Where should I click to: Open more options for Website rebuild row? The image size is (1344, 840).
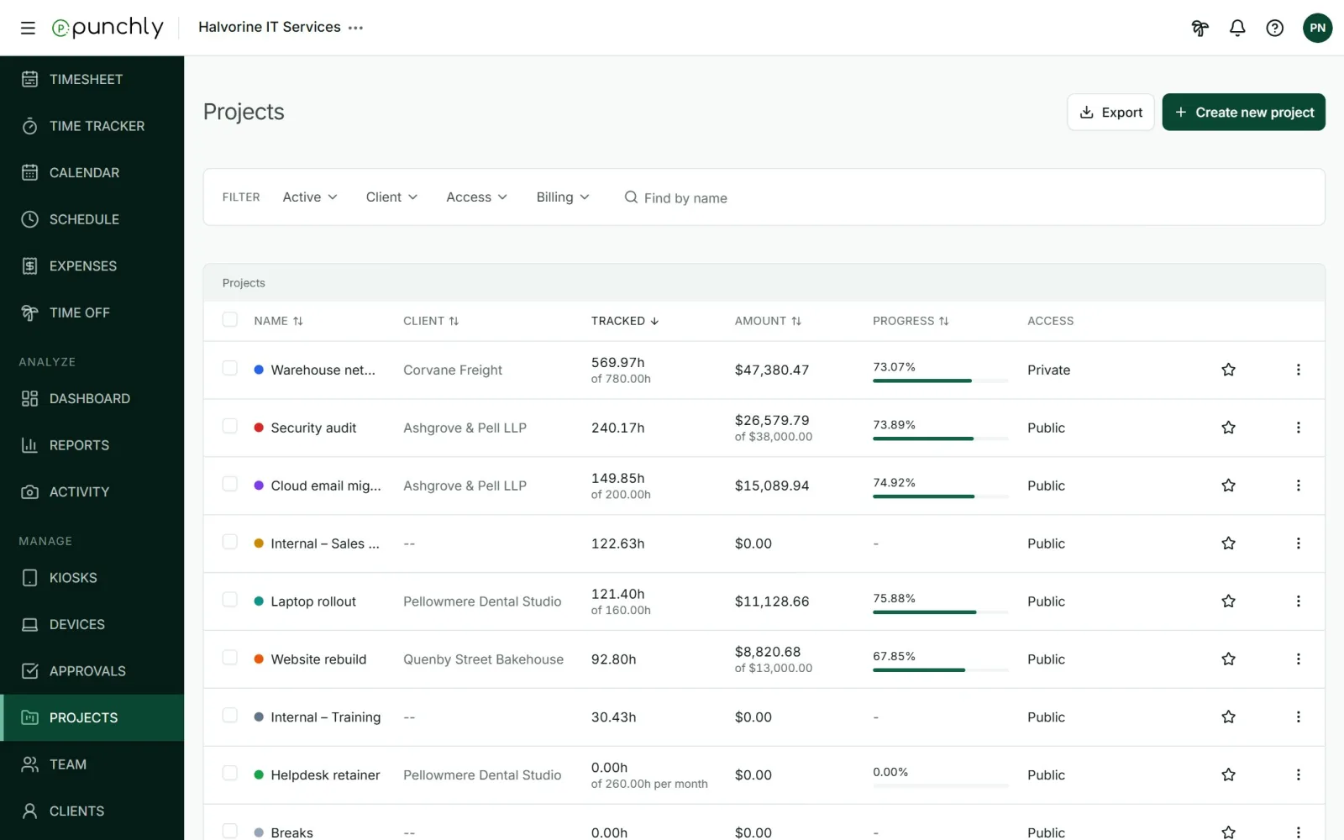pos(1298,659)
